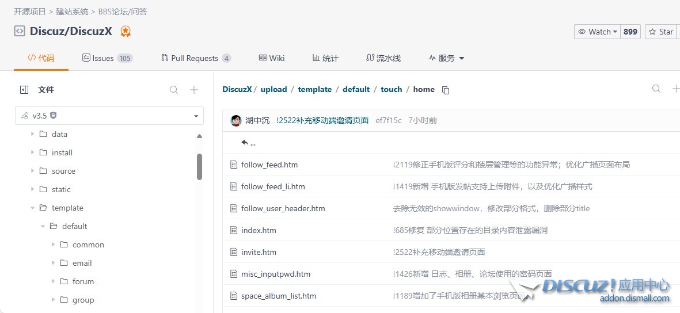Click the plus icon in file panel
Image resolution: width=680 pixels, height=313 pixels.
pos(194,90)
